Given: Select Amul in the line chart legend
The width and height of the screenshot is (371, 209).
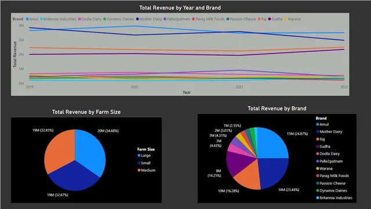Looking at the screenshot, I should (x=32, y=19).
